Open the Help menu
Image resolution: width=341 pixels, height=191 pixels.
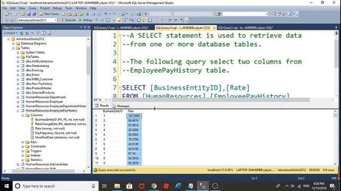point(93,8)
